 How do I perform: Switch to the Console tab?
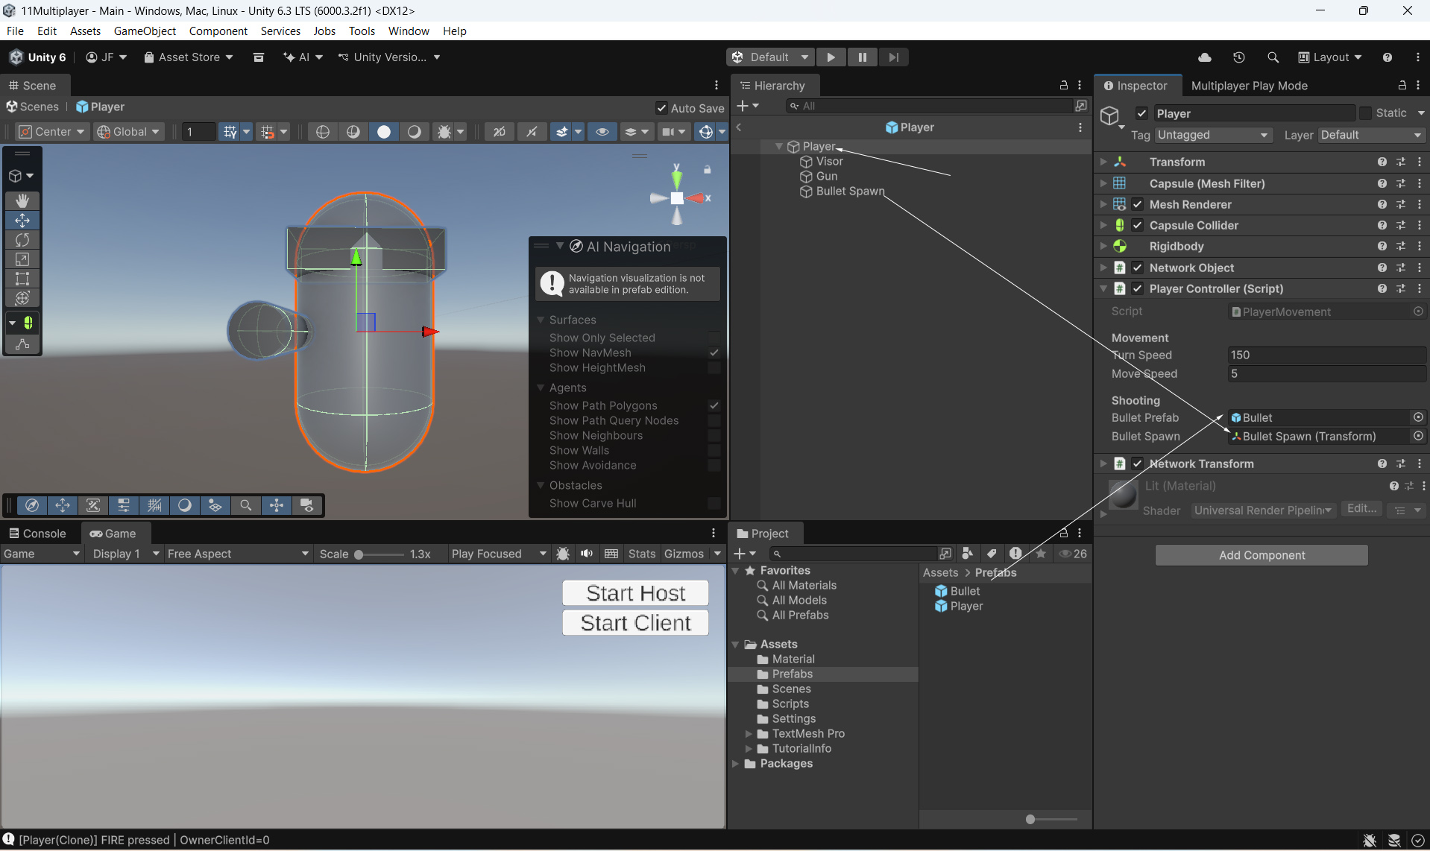(x=37, y=534)
